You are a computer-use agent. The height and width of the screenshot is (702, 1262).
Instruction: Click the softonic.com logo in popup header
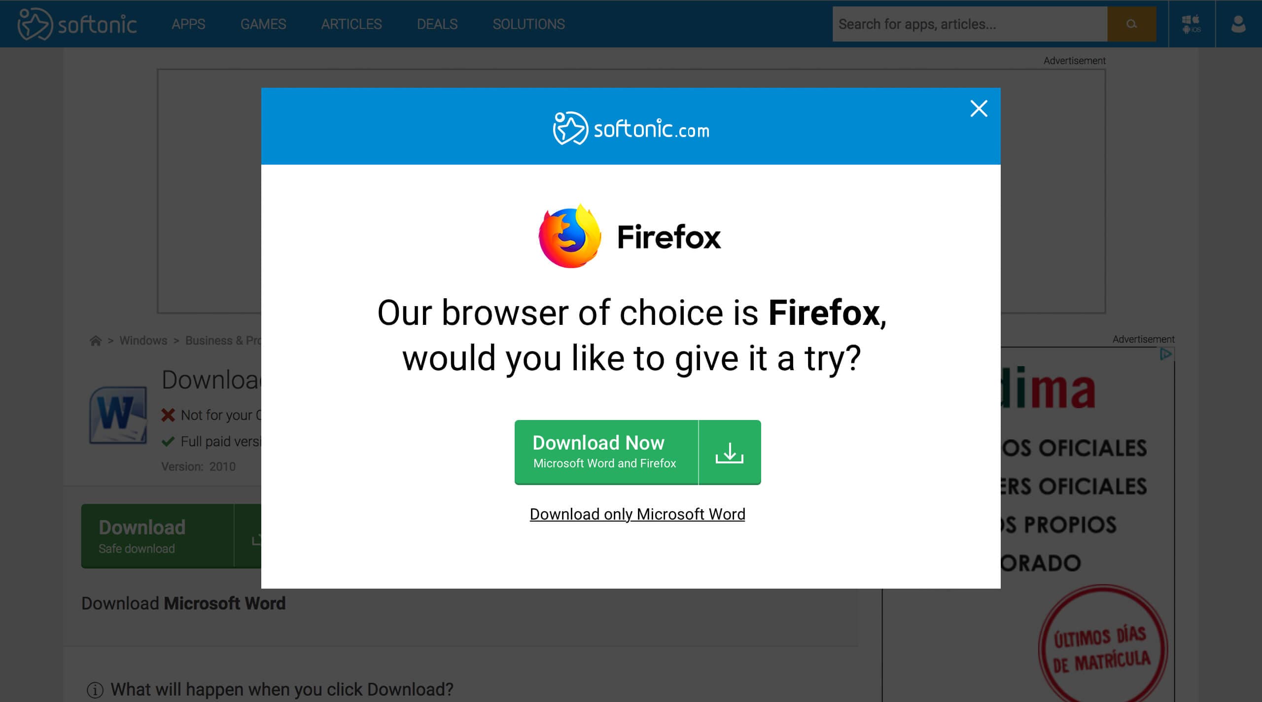(x=631, y=129)
